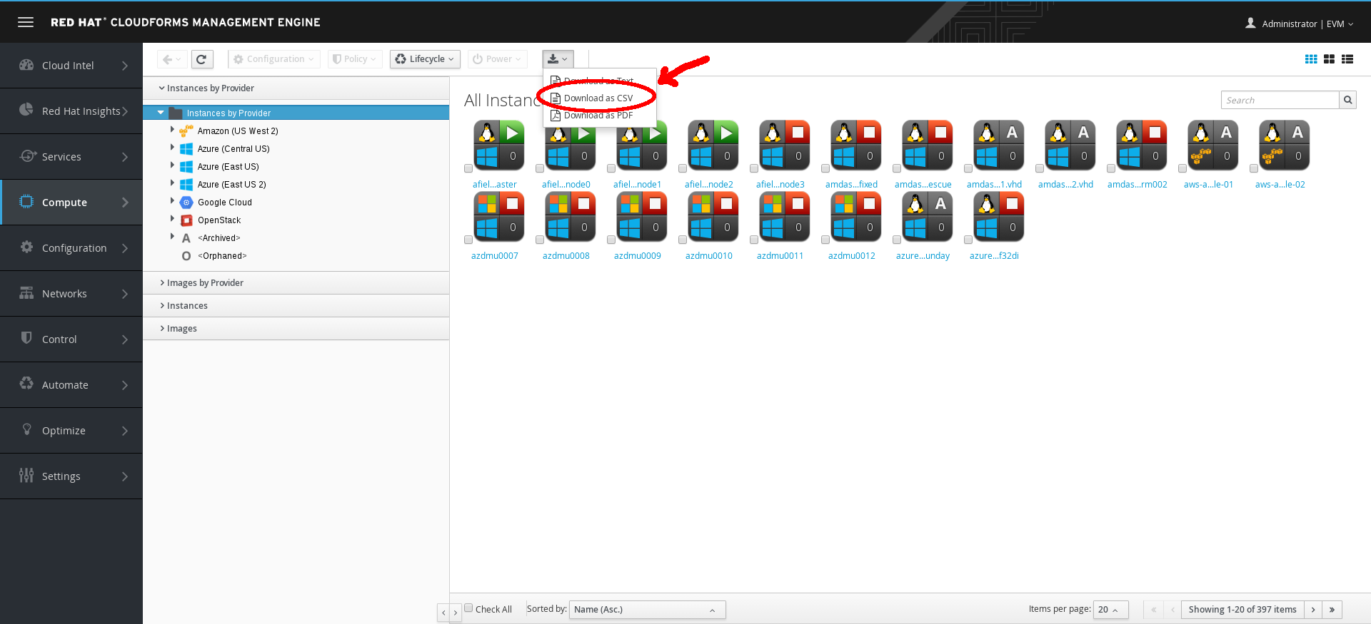Click the Amazon (US West 2) provider icon
This screenshot has height=624, width=1371.
(x=186, y=131)
